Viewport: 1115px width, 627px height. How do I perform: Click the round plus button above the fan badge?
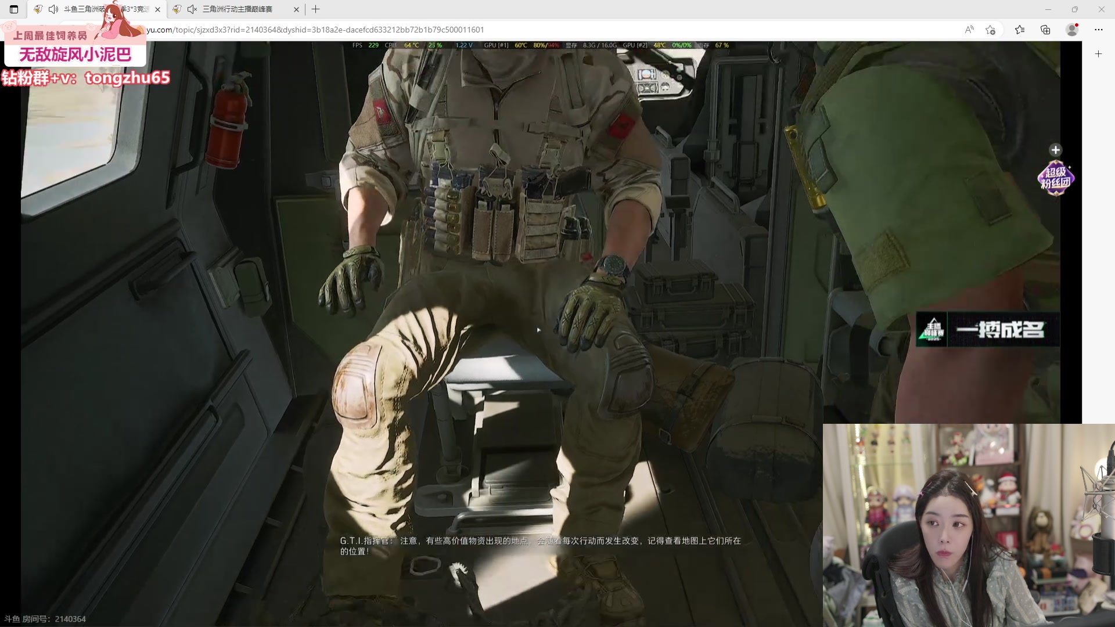[x=1056, y=150]
